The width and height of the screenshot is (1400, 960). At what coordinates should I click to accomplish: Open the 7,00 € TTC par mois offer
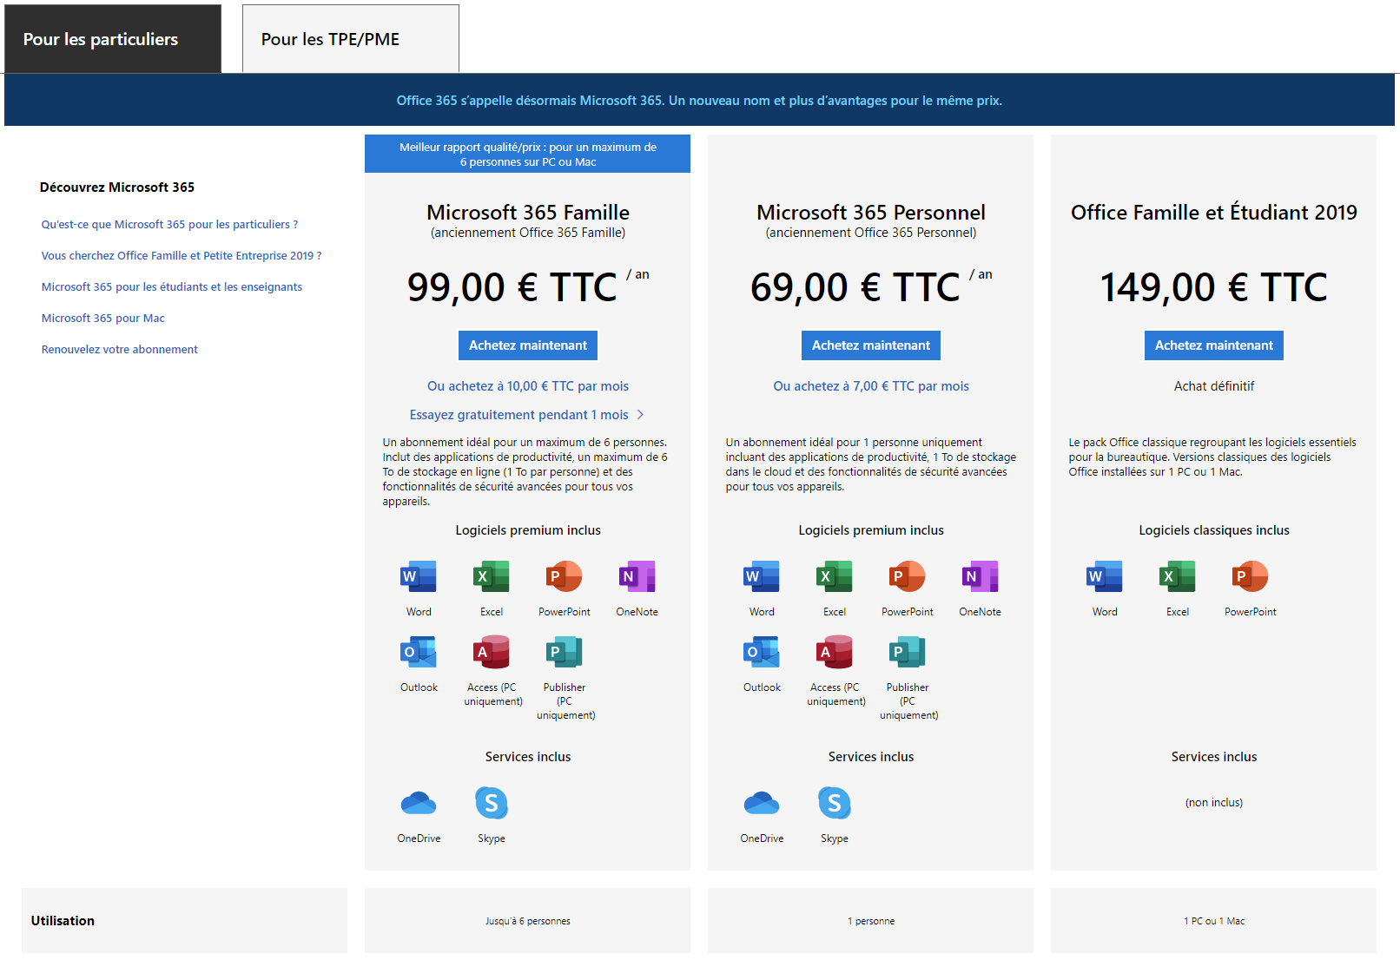tap(871, 386)
